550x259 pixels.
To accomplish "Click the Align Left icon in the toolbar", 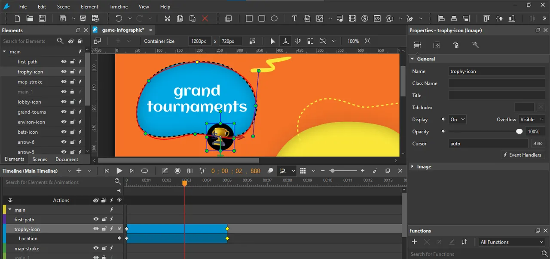I will tap(441, 18).
